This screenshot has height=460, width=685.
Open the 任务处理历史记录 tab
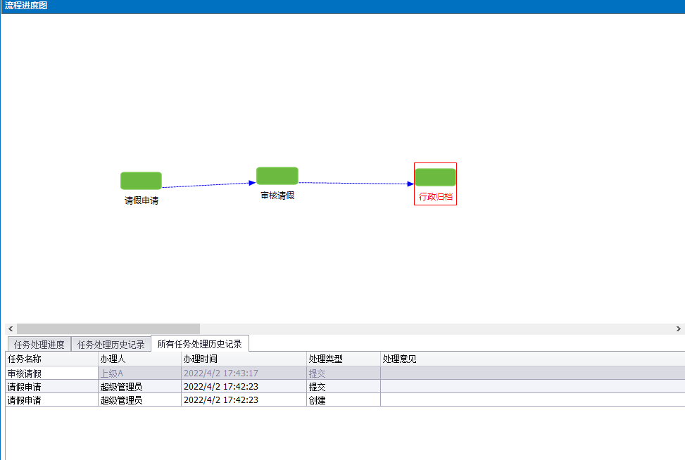[x=111, y=345]
